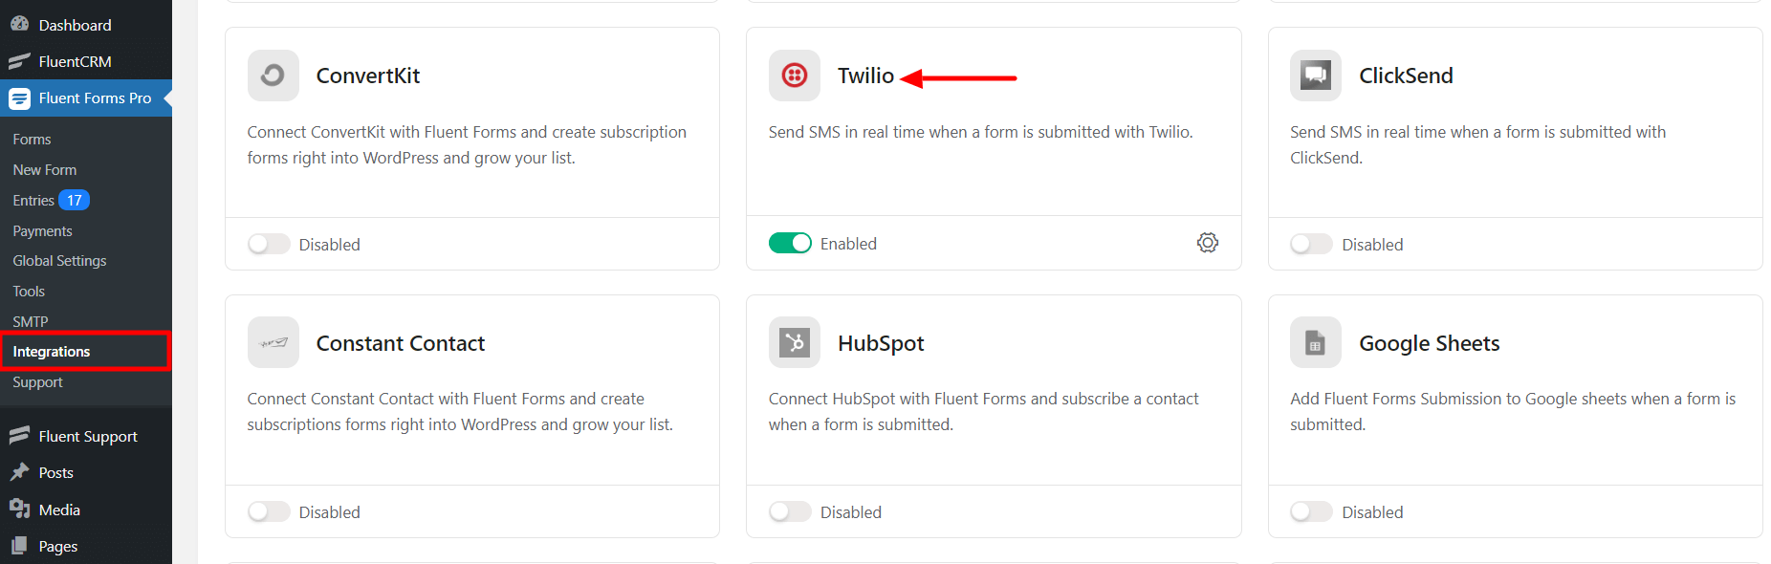The image size is (1771, 564).
Task: Open the Integrations submenu item
Action: point(52,352)
